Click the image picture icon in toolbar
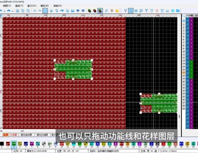Image resolution: width=198 pixels, height=153 pixels. (72, 11)
